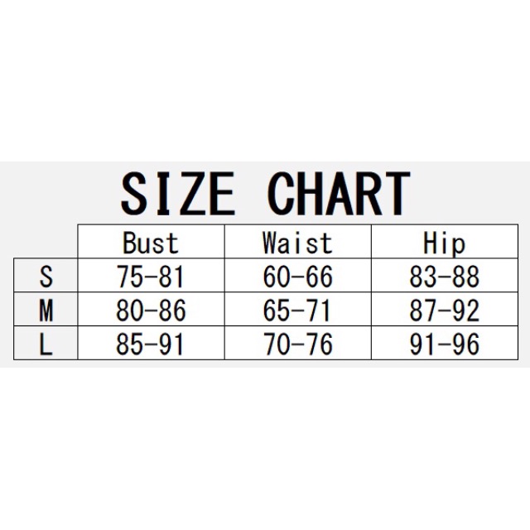Select the Waist column header

(x=298, y=241)
